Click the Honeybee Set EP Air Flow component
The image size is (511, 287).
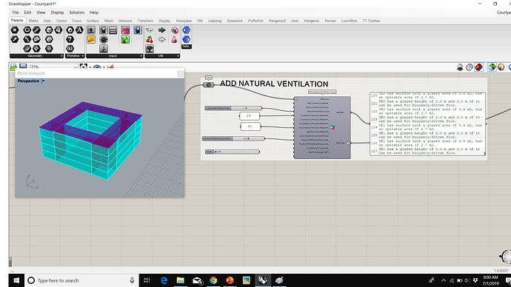pos(322,127)
